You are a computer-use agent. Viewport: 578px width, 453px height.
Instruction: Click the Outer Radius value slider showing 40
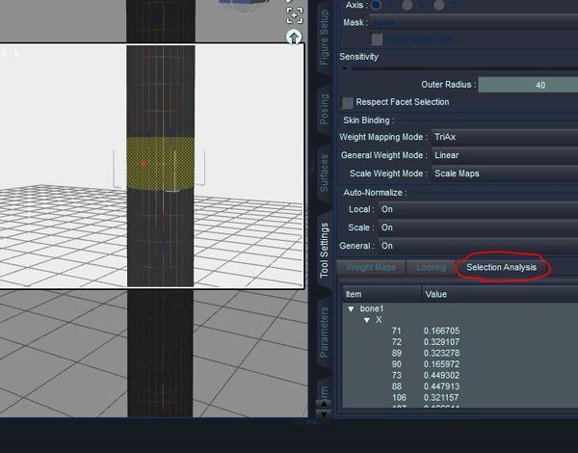pyautogui.click(x=528, y=85)
